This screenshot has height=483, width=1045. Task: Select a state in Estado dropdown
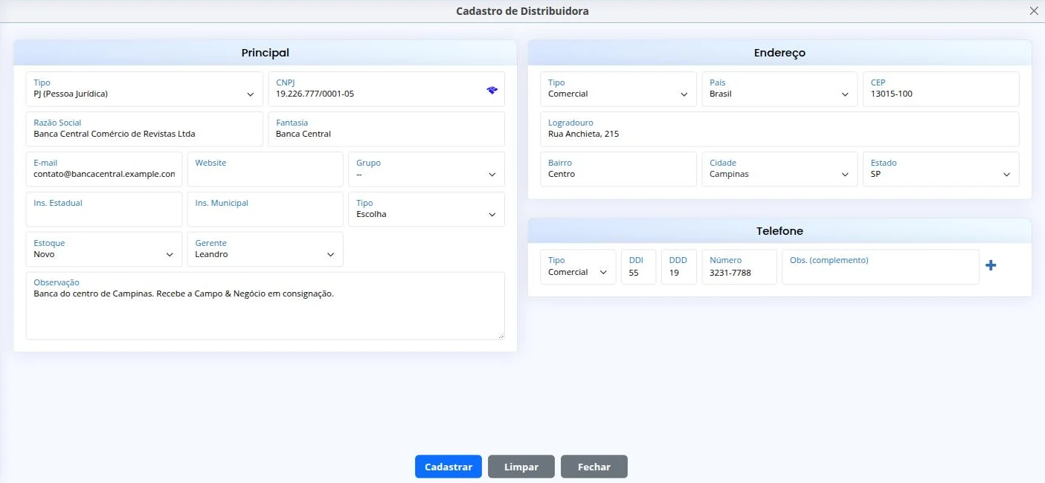[x=941, y=169]
